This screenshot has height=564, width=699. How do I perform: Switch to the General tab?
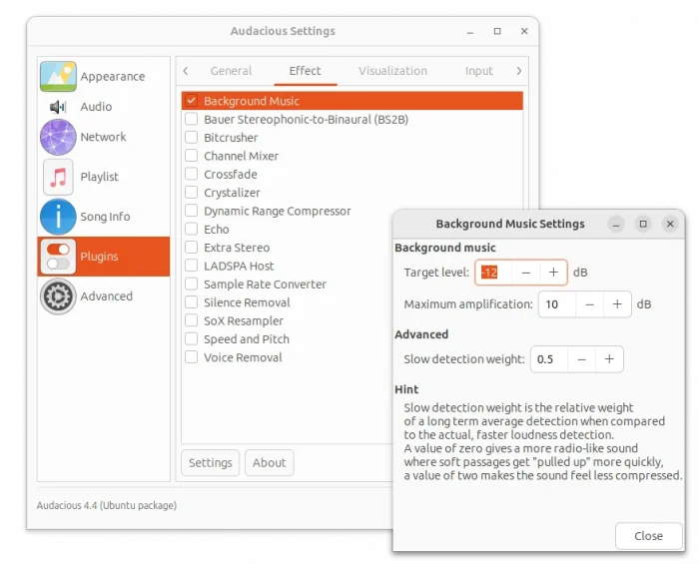tap(231, 71)
